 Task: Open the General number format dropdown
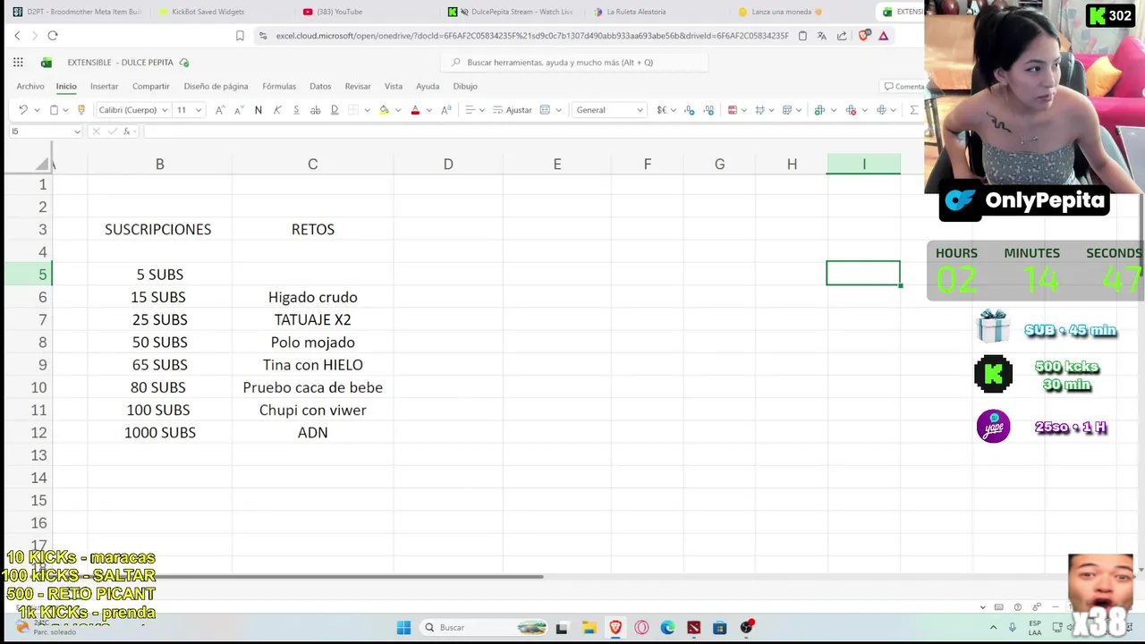click(609, 110)
